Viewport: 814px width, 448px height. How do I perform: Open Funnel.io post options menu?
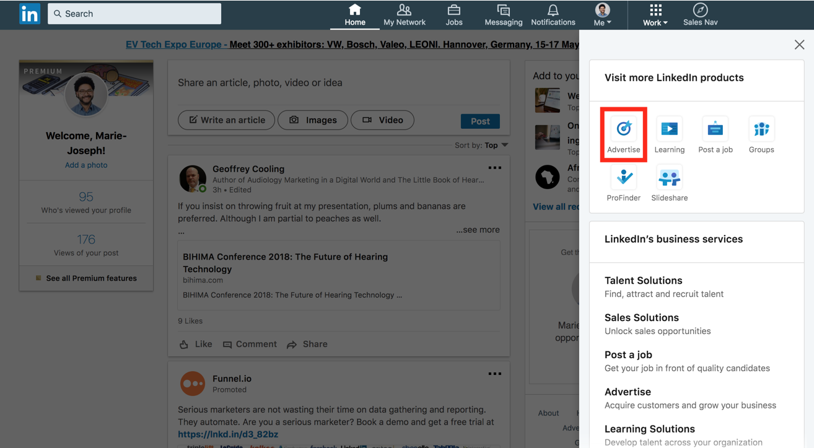(x=494, y=374)
